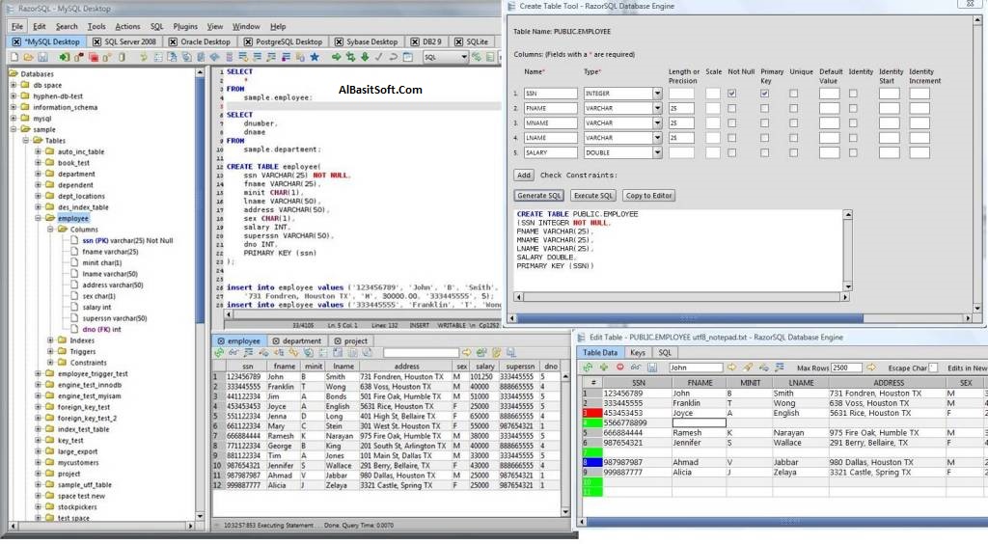Click the Generate SQL button
Screen dimensions: 988x544
tap(538, 195)
